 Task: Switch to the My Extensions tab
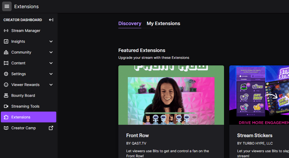point(163,23)
